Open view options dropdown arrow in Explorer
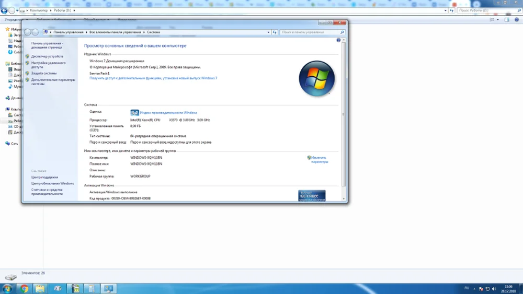 498,20
